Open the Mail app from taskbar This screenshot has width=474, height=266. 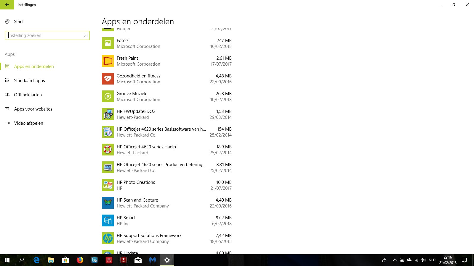(x=138, y=260)
